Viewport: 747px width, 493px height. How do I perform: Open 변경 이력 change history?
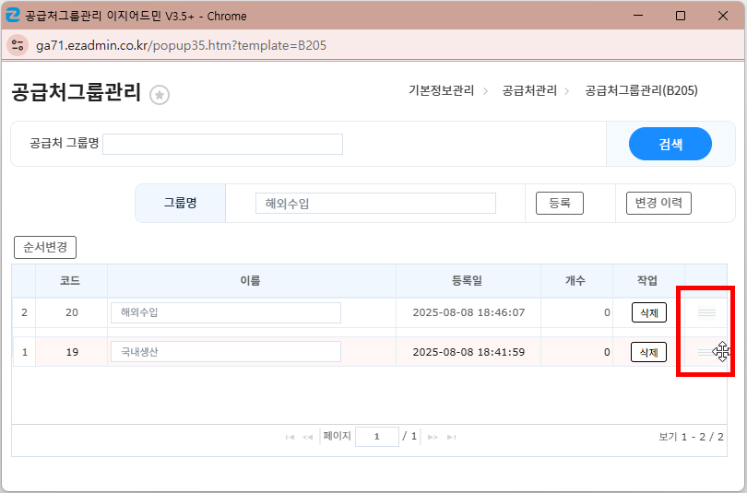658,203
